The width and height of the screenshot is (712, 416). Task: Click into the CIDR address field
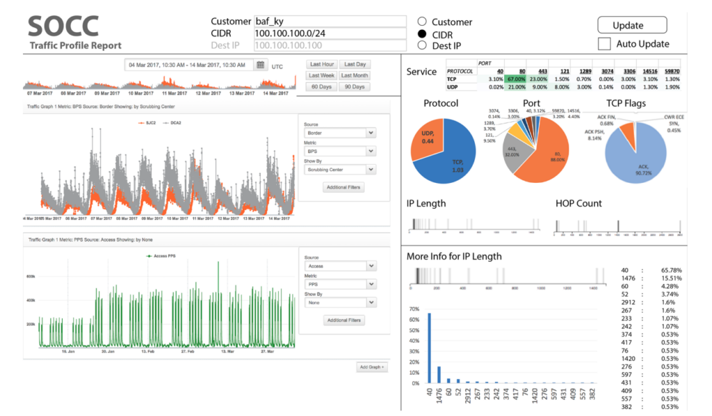click(x=330, y=33)
